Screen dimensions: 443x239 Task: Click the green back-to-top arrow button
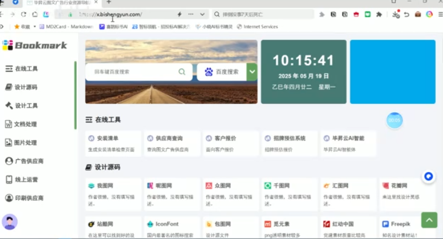coord(429,220)
